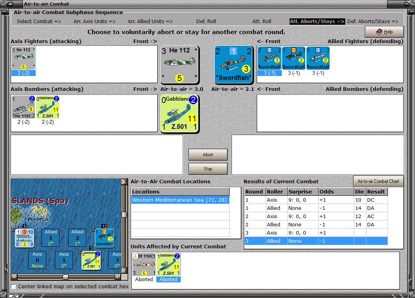Click the Abort button
Image resolution: width=415 pixels, height=298 pixels.
(208, 155)
